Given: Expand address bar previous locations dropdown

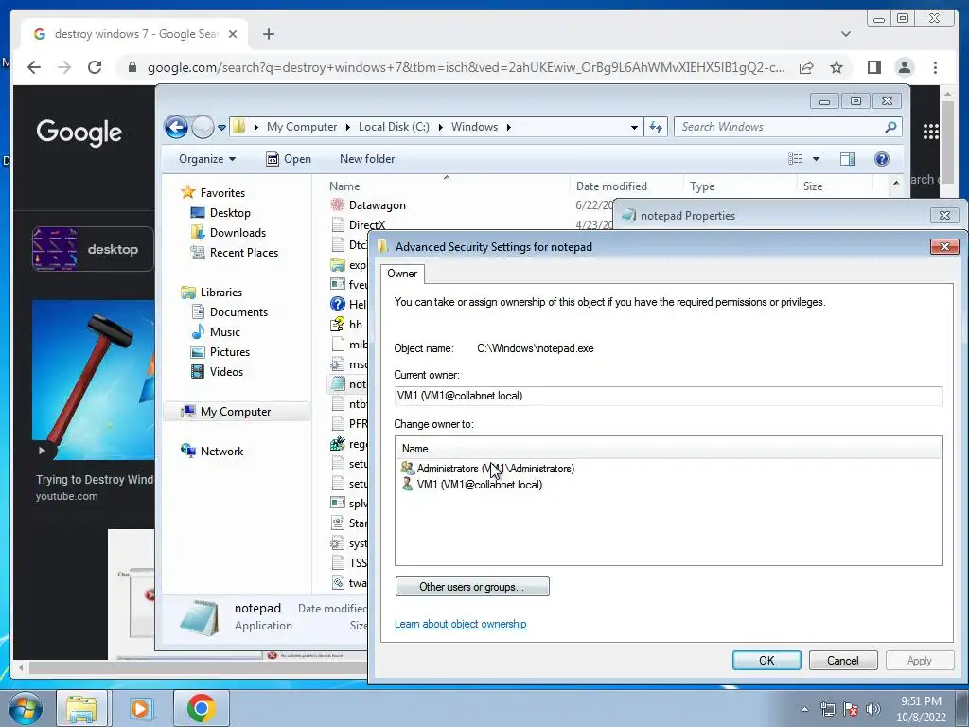Looking at the screenshot, I should 634,128.
